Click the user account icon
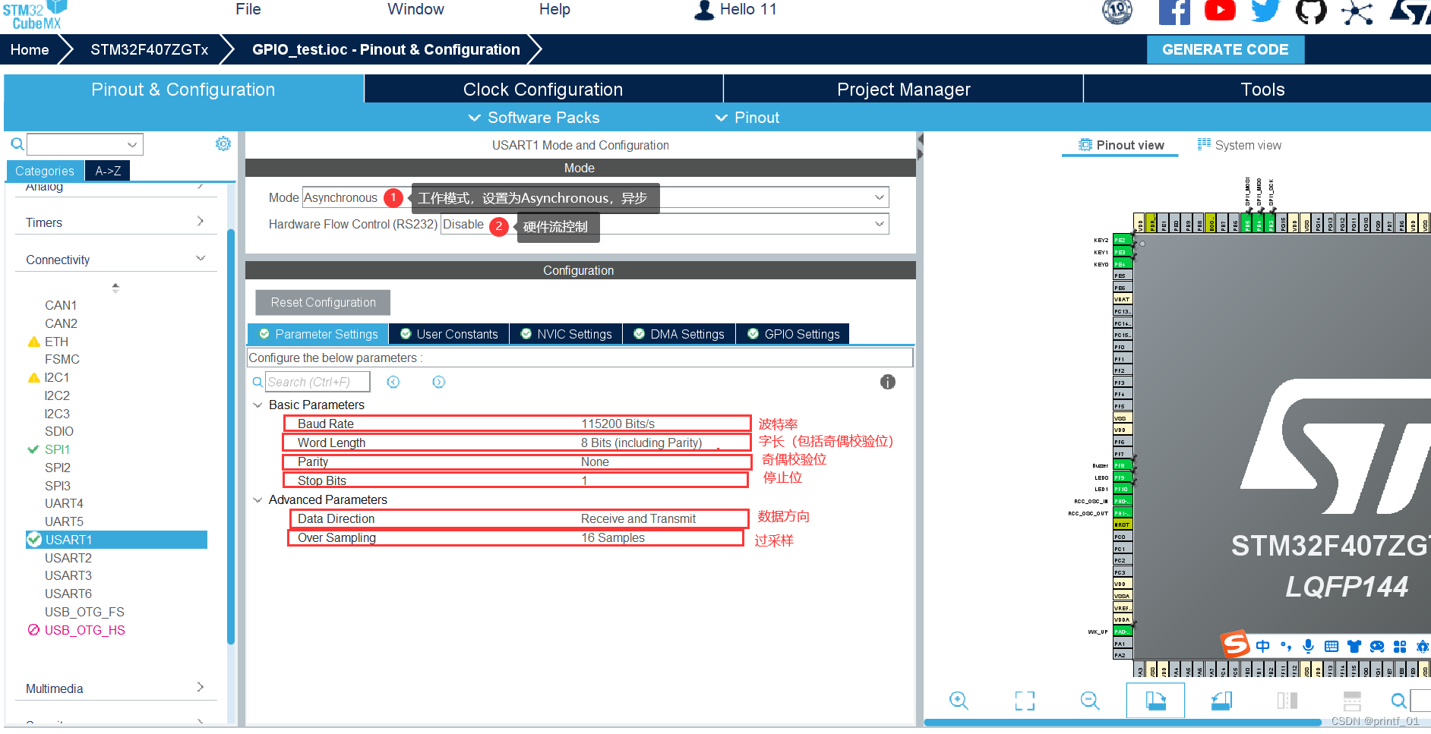The height and width of the screenshot is (734, 1431). pyautogui.click(x=705, y=10)
